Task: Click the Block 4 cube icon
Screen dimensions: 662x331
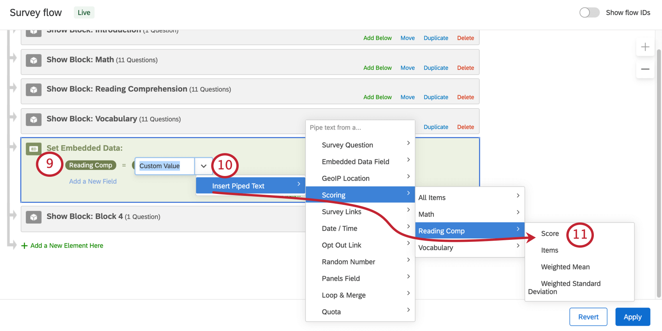Action: click(x=33, y=217)
